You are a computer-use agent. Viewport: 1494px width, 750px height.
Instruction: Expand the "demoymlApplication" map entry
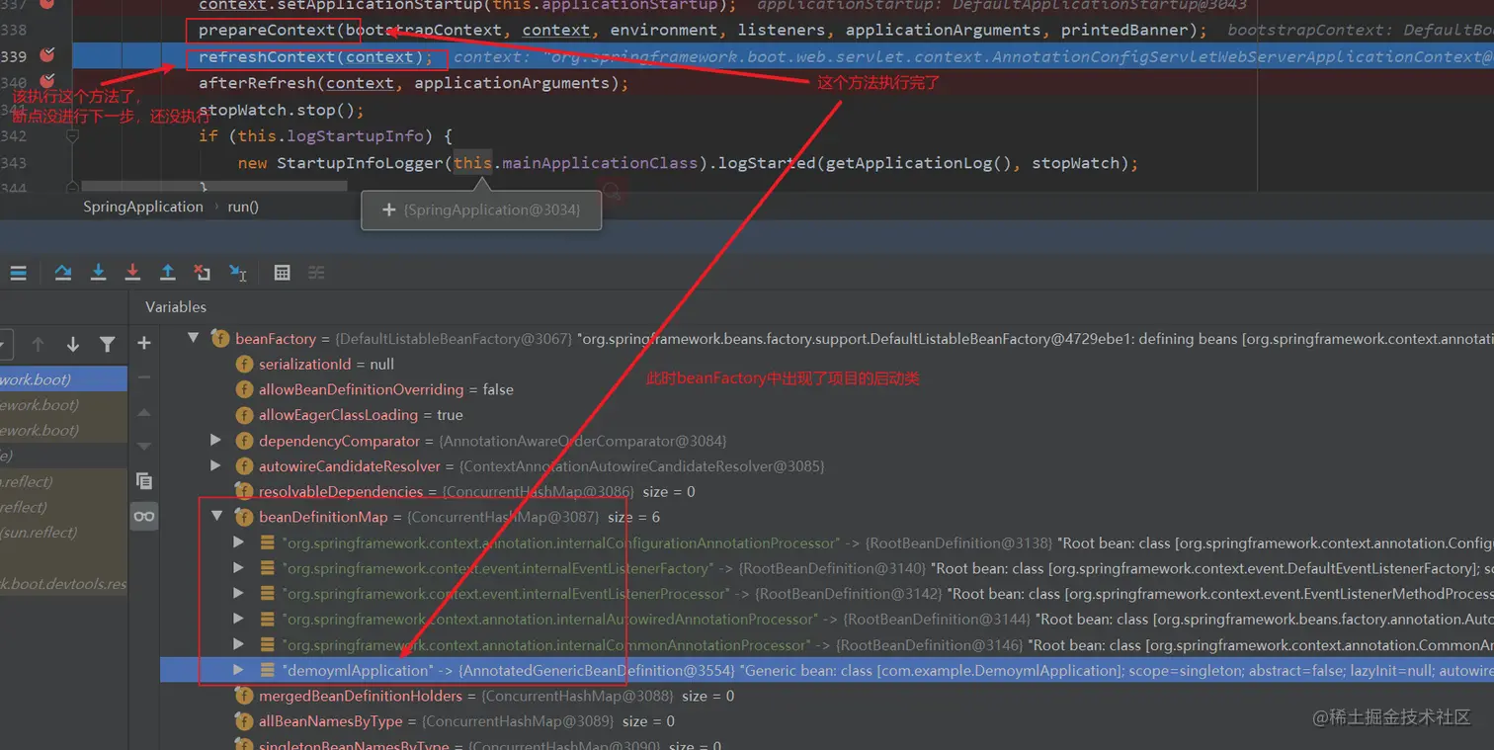[238, 670]
